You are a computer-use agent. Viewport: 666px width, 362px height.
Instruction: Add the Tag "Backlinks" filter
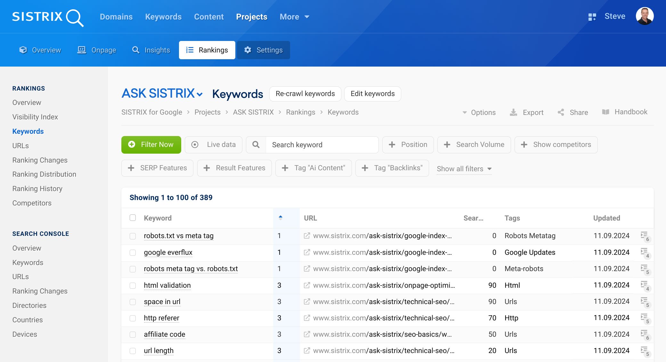[x=392, y=168]
